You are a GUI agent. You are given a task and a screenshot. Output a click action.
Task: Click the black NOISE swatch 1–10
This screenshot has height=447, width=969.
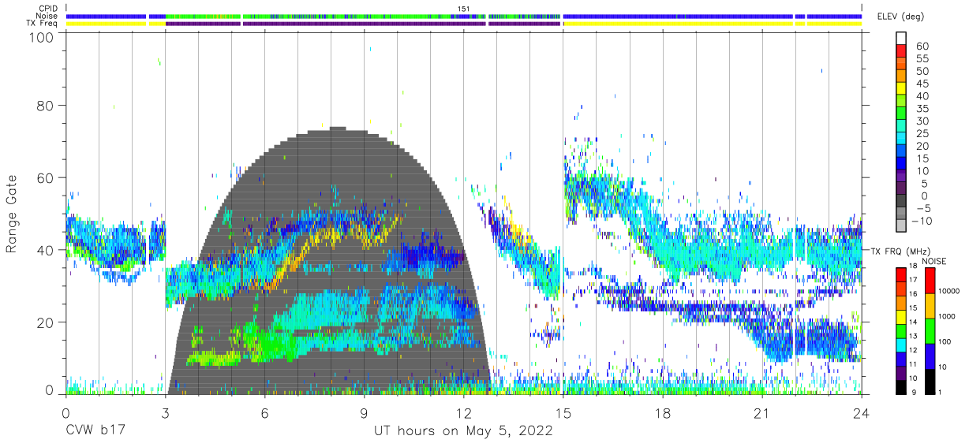pos(930,380)
